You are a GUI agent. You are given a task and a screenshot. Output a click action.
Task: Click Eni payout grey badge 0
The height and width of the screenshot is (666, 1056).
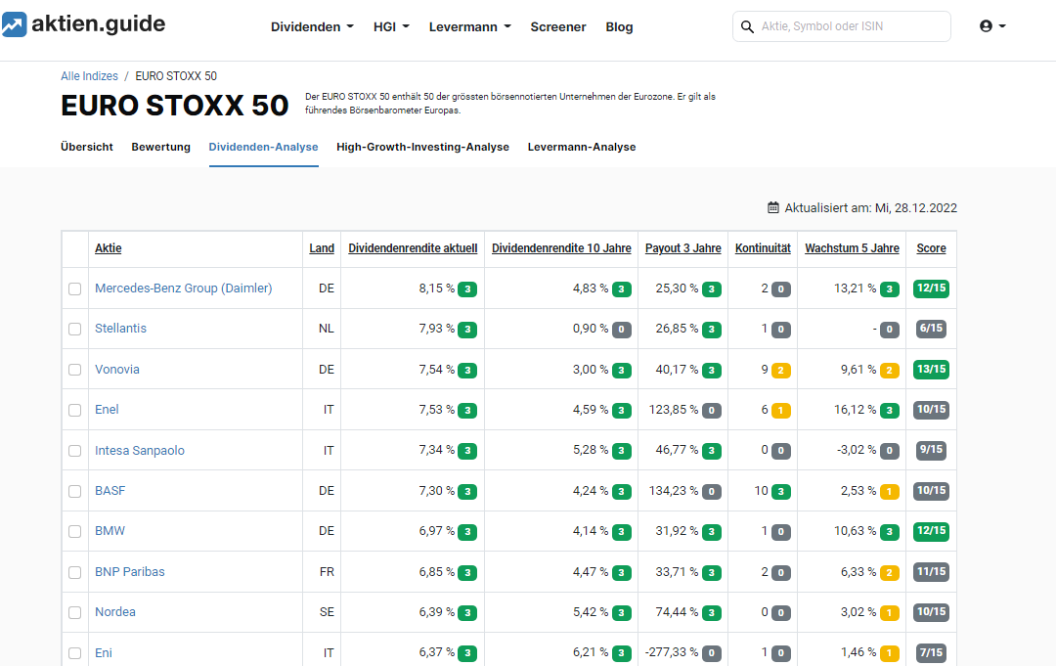point(712,653)
